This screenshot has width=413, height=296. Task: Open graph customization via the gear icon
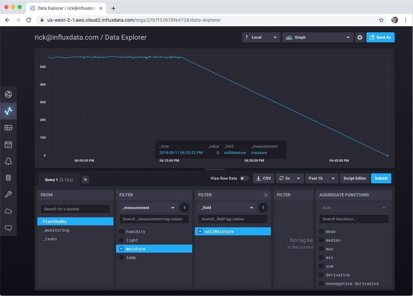click(x=360, y=37)
